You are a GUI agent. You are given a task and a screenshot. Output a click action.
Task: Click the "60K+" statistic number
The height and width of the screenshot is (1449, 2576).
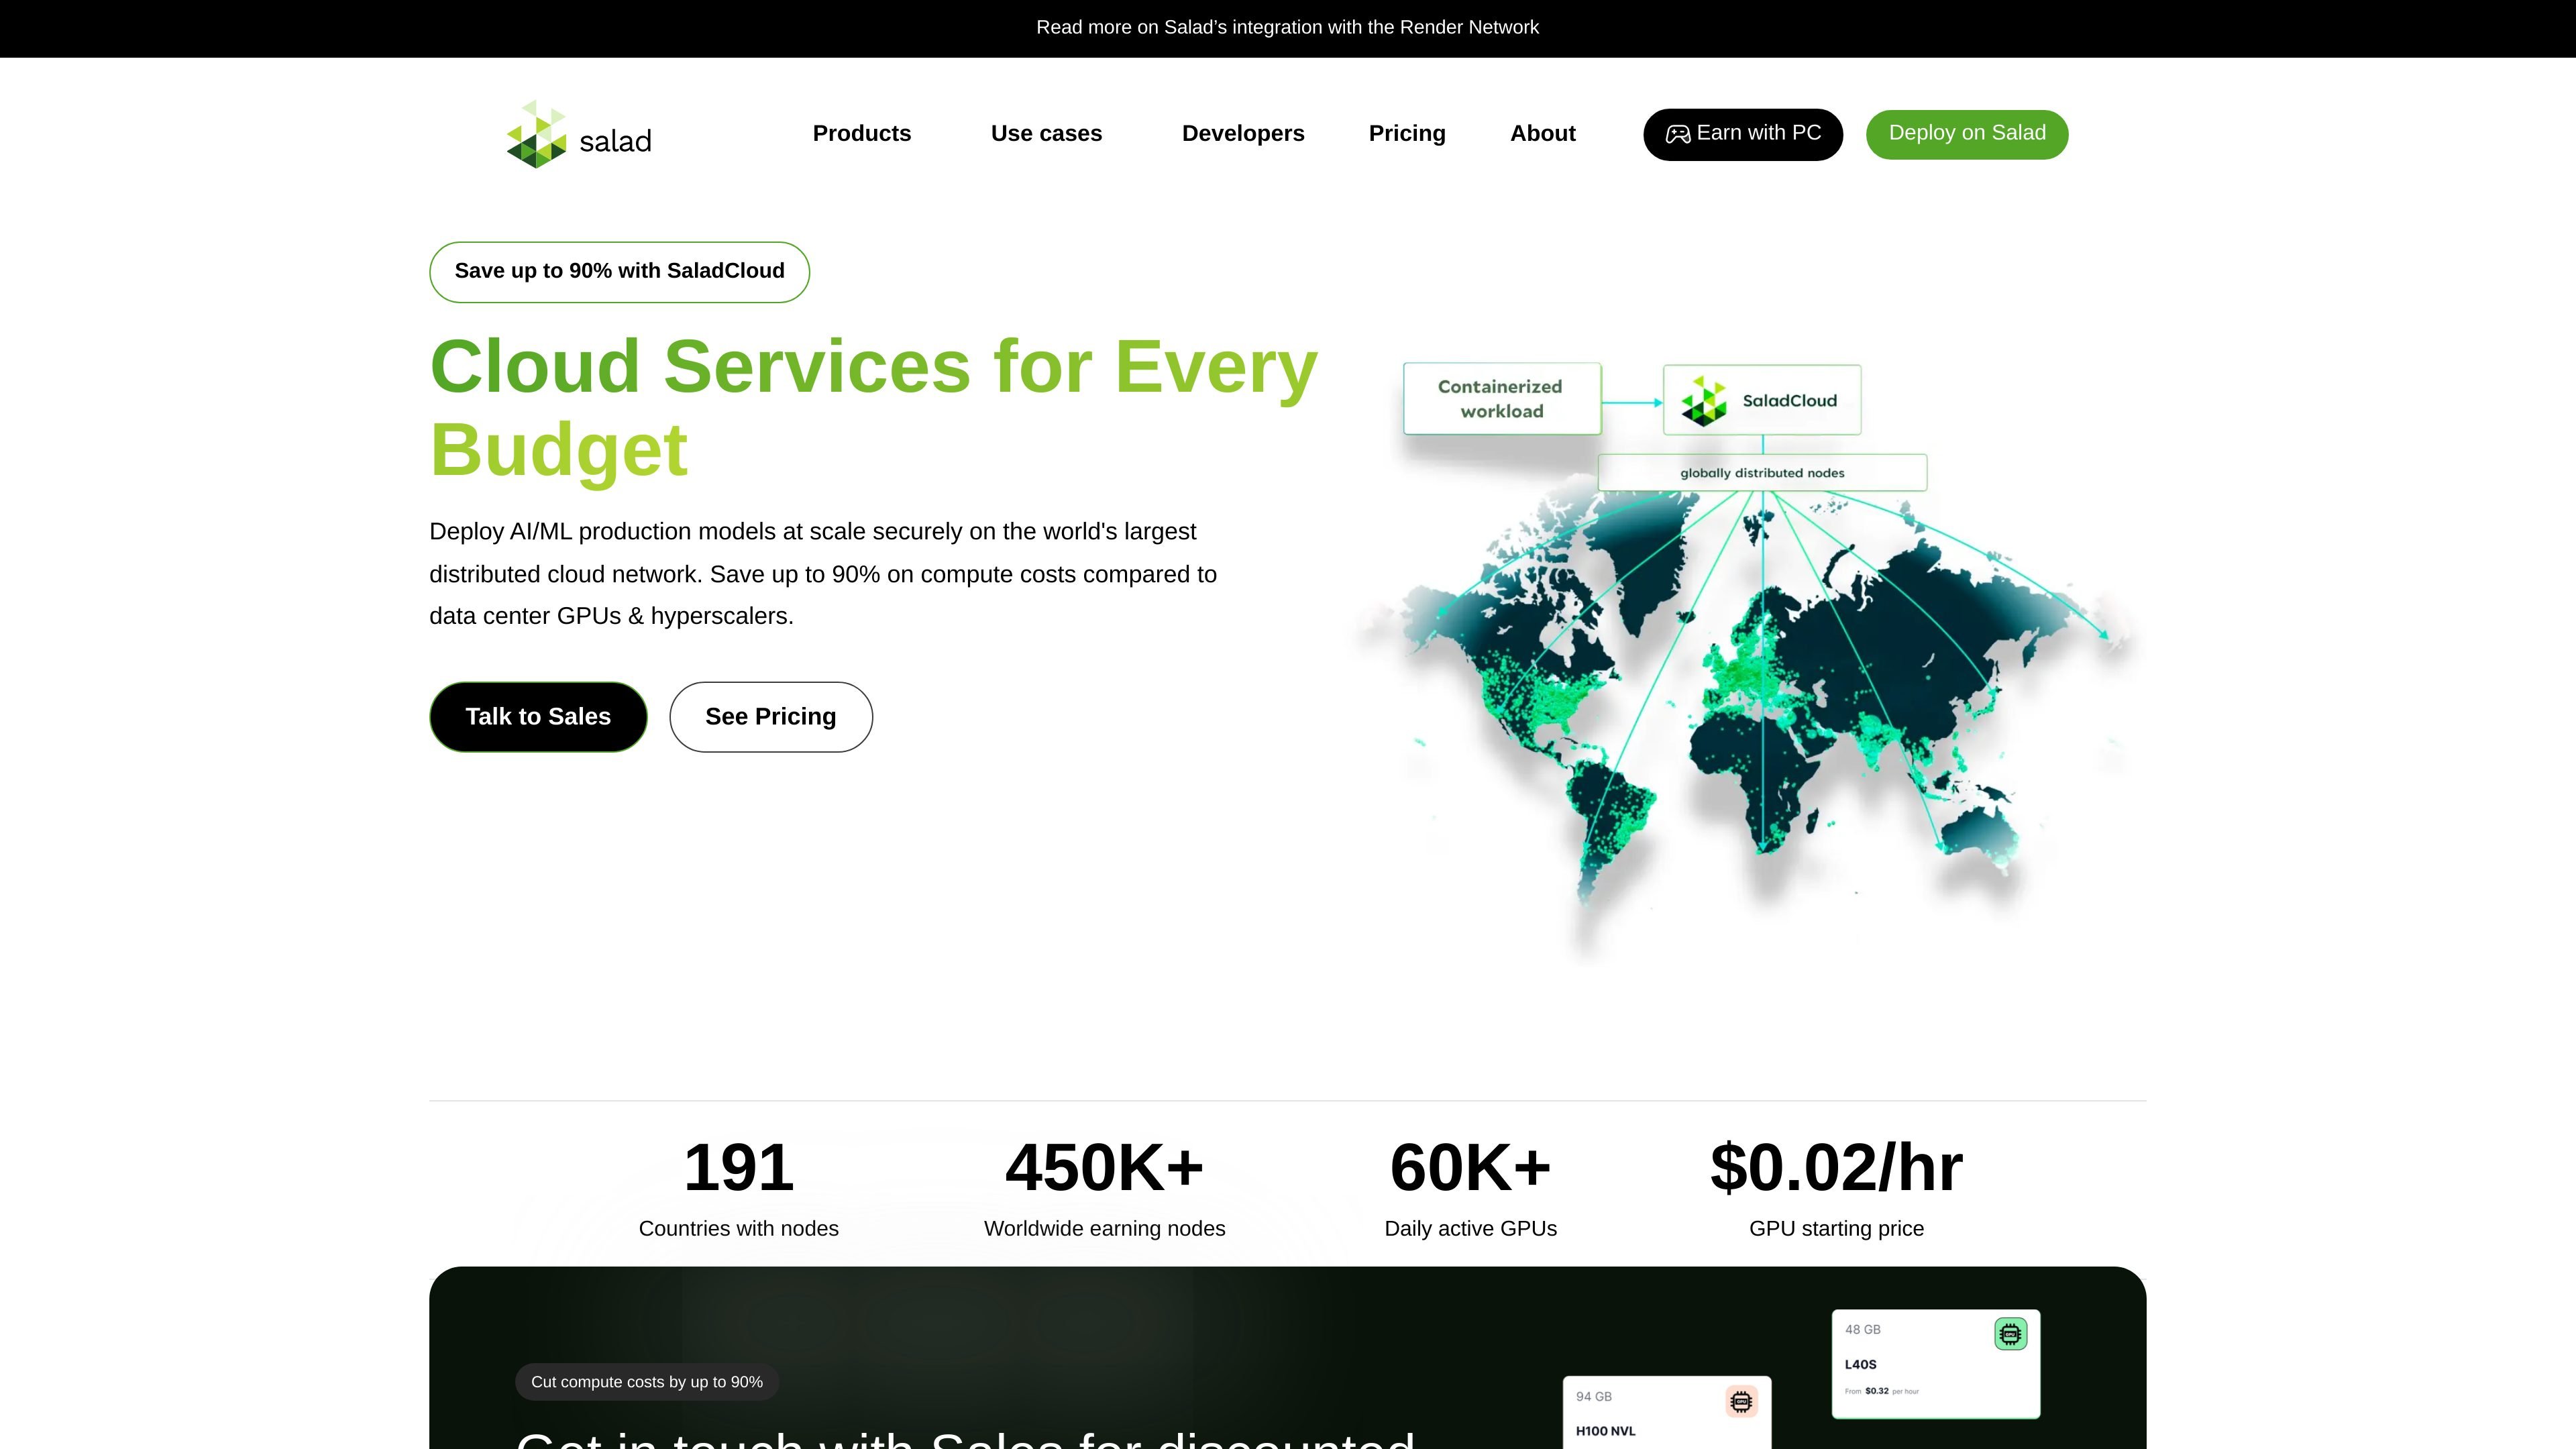[1471, 1167]
